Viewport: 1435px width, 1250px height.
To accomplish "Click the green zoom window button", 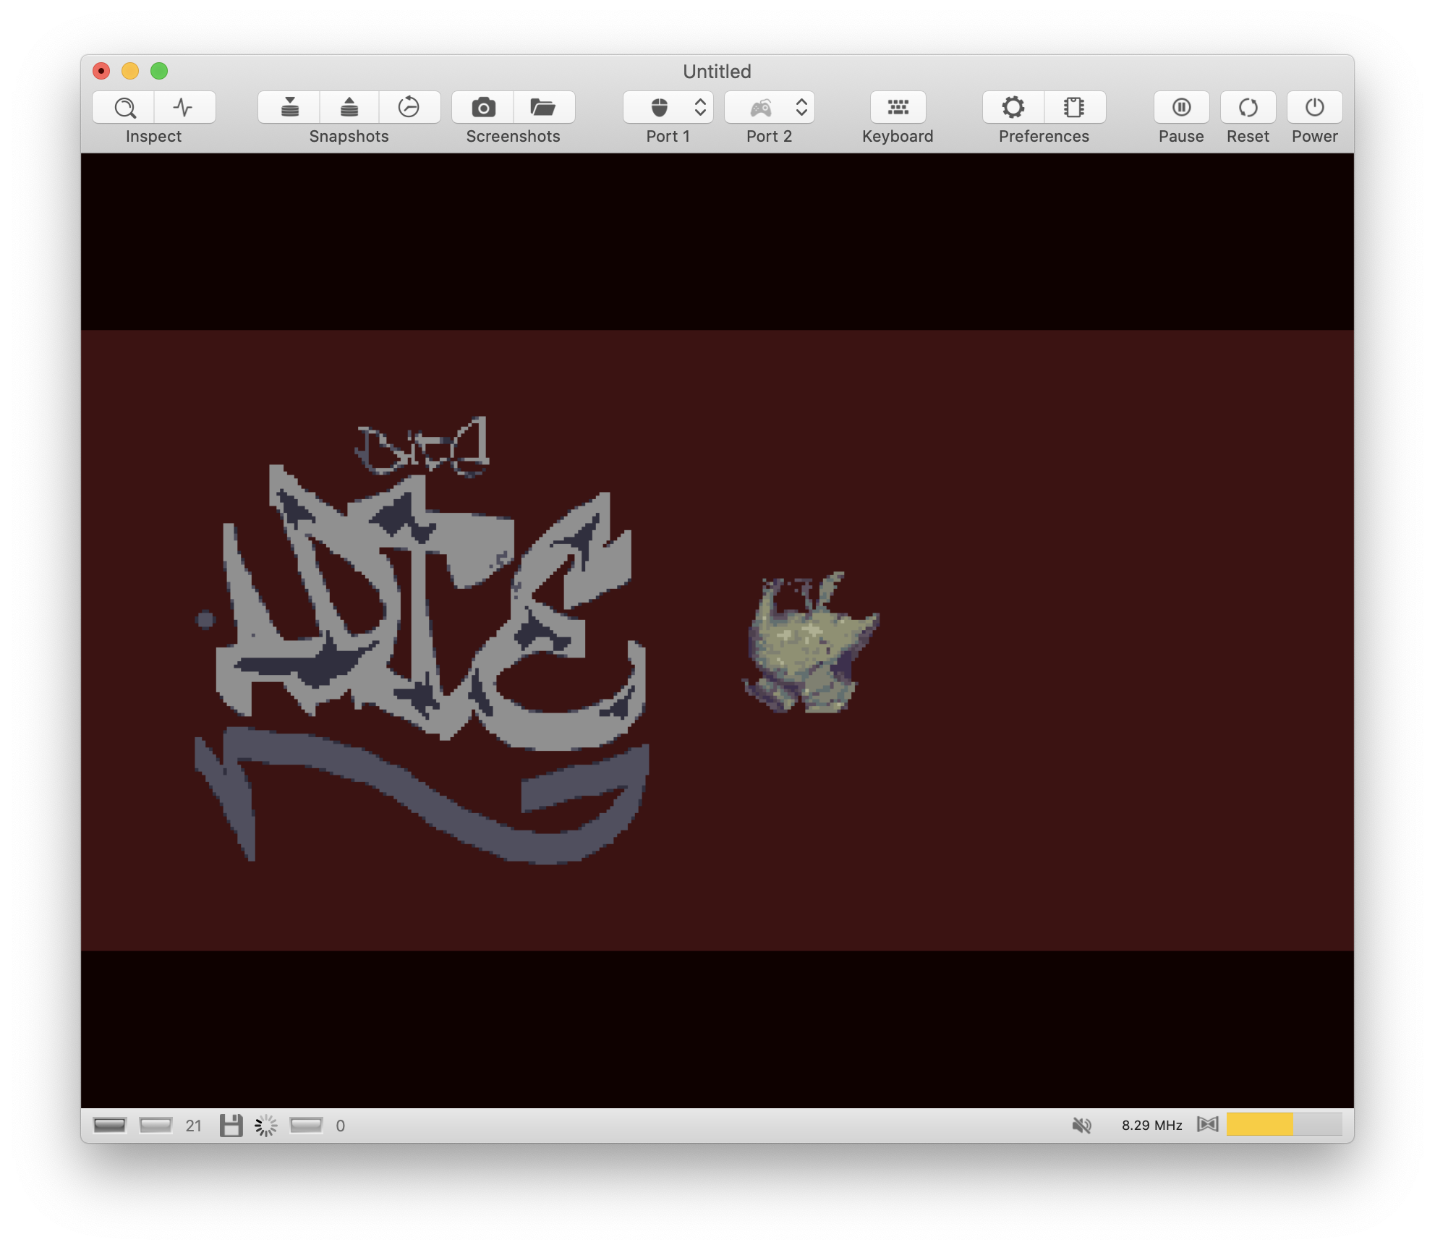I will pos(159,71).
